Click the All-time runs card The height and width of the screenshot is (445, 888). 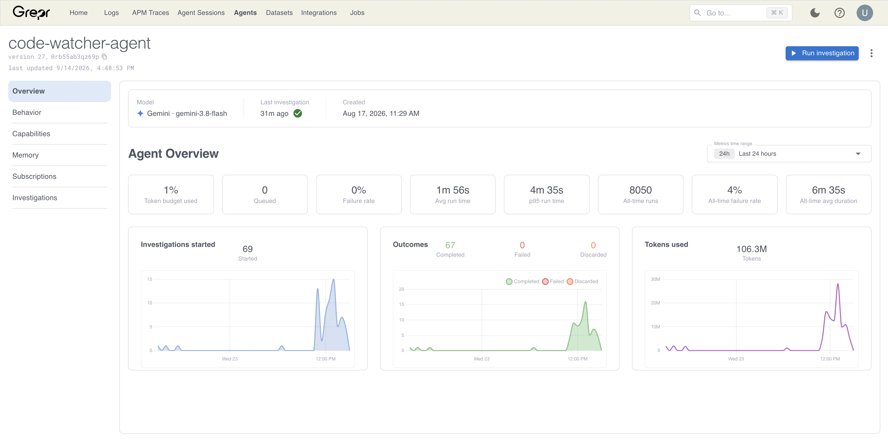point(640,194)
